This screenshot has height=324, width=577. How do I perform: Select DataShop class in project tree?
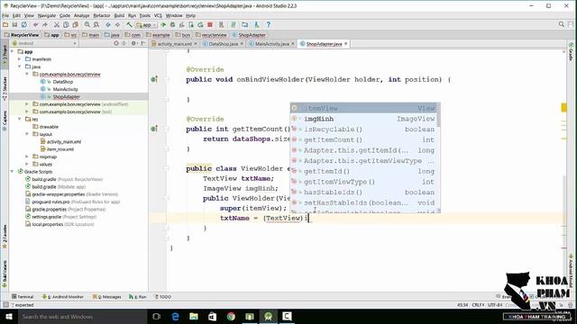63,82
